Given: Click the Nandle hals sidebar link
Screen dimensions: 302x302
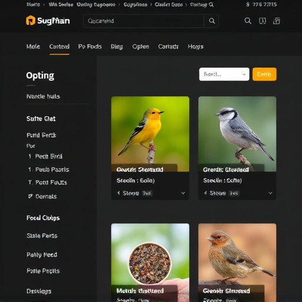Looking at the screenshot, I should pyautogui.click(x=43, y=97).
